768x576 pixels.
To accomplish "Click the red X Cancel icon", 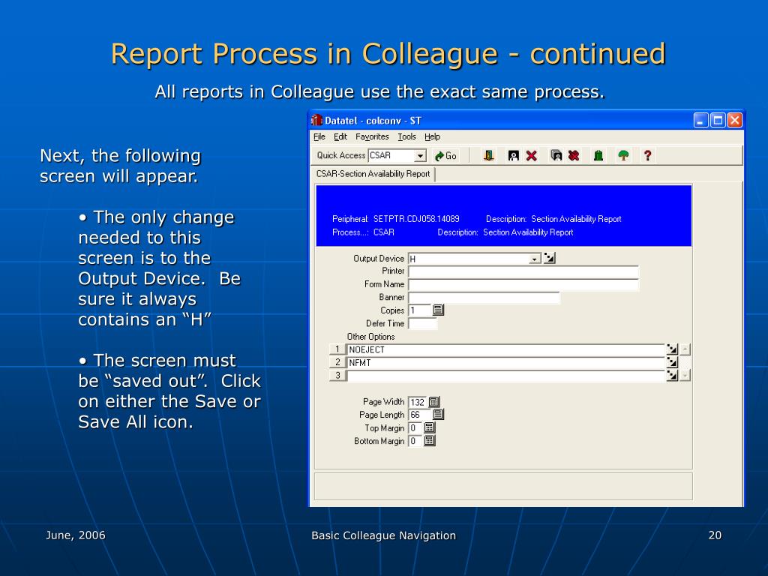I will click(x=532, y=156).
